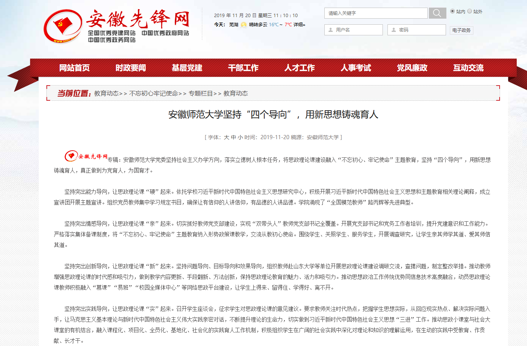Click the last 教育动态 breadcrumb link
527x346 pixels.
coord(236,93)
